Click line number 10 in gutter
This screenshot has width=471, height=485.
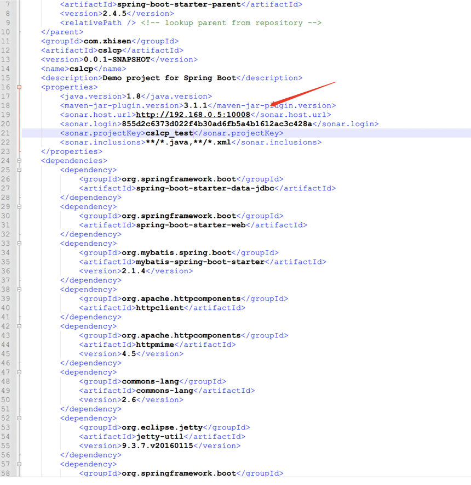[5, 32]
